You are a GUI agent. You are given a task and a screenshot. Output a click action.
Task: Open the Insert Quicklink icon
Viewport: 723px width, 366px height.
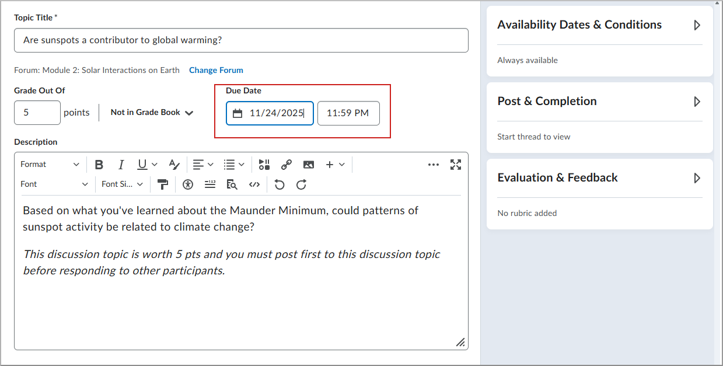[286, 164]
